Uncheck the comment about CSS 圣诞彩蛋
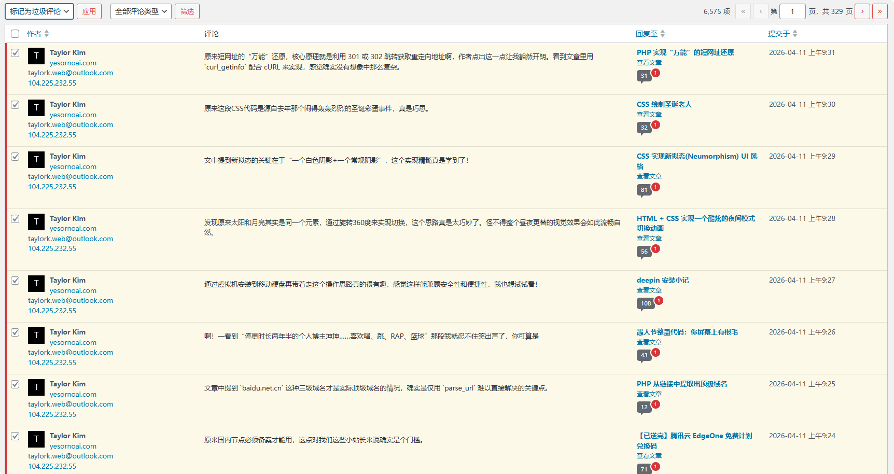This screenshot has width=894, height=474. click(15, 105)
